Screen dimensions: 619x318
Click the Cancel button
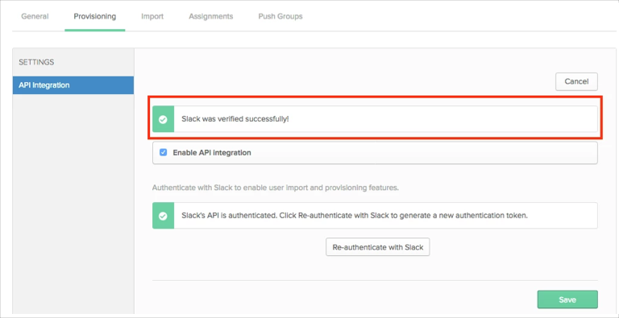pyautogui.click(x=576, y=81)
